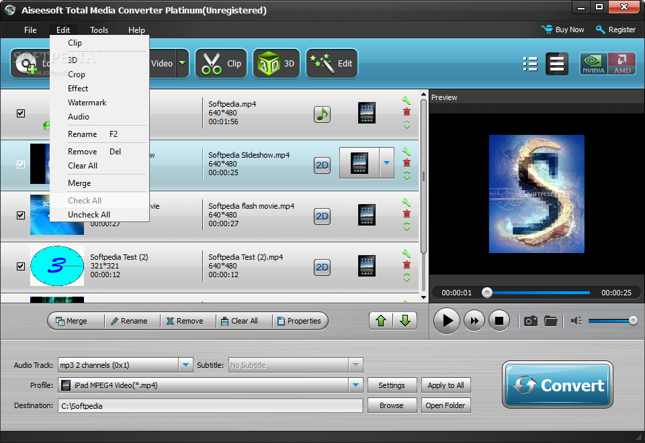The height and width of the screenshot is (443, 645).
Task: Browse for destination folder
Action: pos(392,405)
